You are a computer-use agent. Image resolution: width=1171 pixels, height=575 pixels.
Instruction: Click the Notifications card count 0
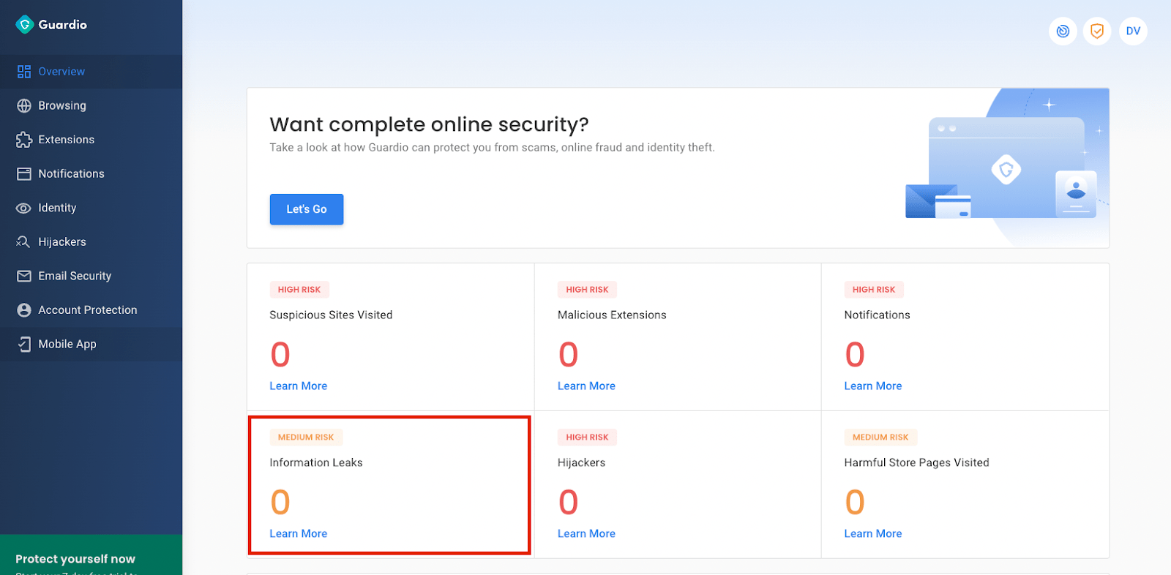(855, 355)
